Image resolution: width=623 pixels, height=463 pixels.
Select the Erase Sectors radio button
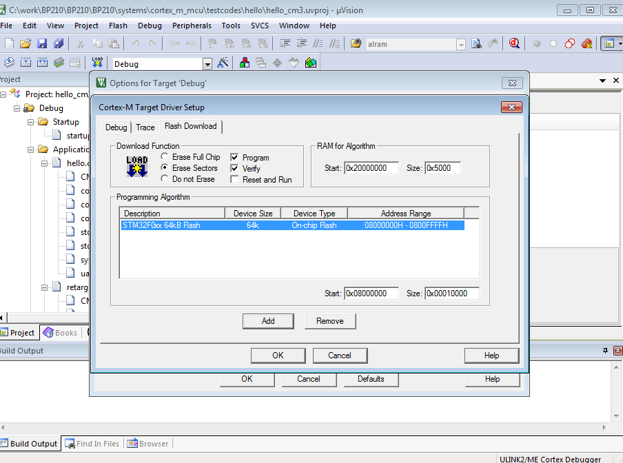[165, 167]
